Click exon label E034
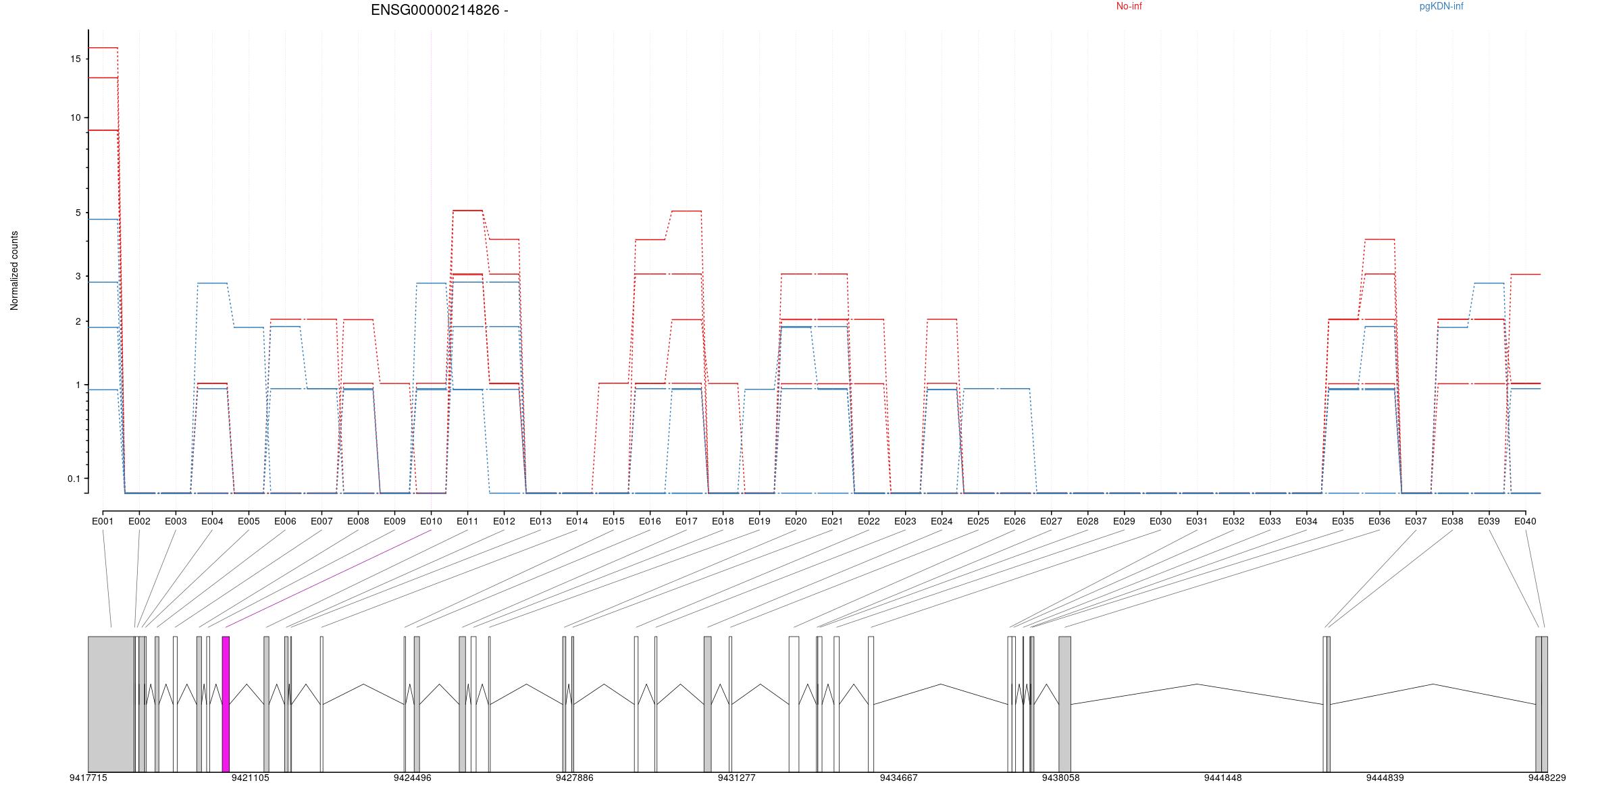Viewport: 1621px width, 810px height. [1306, 521]
